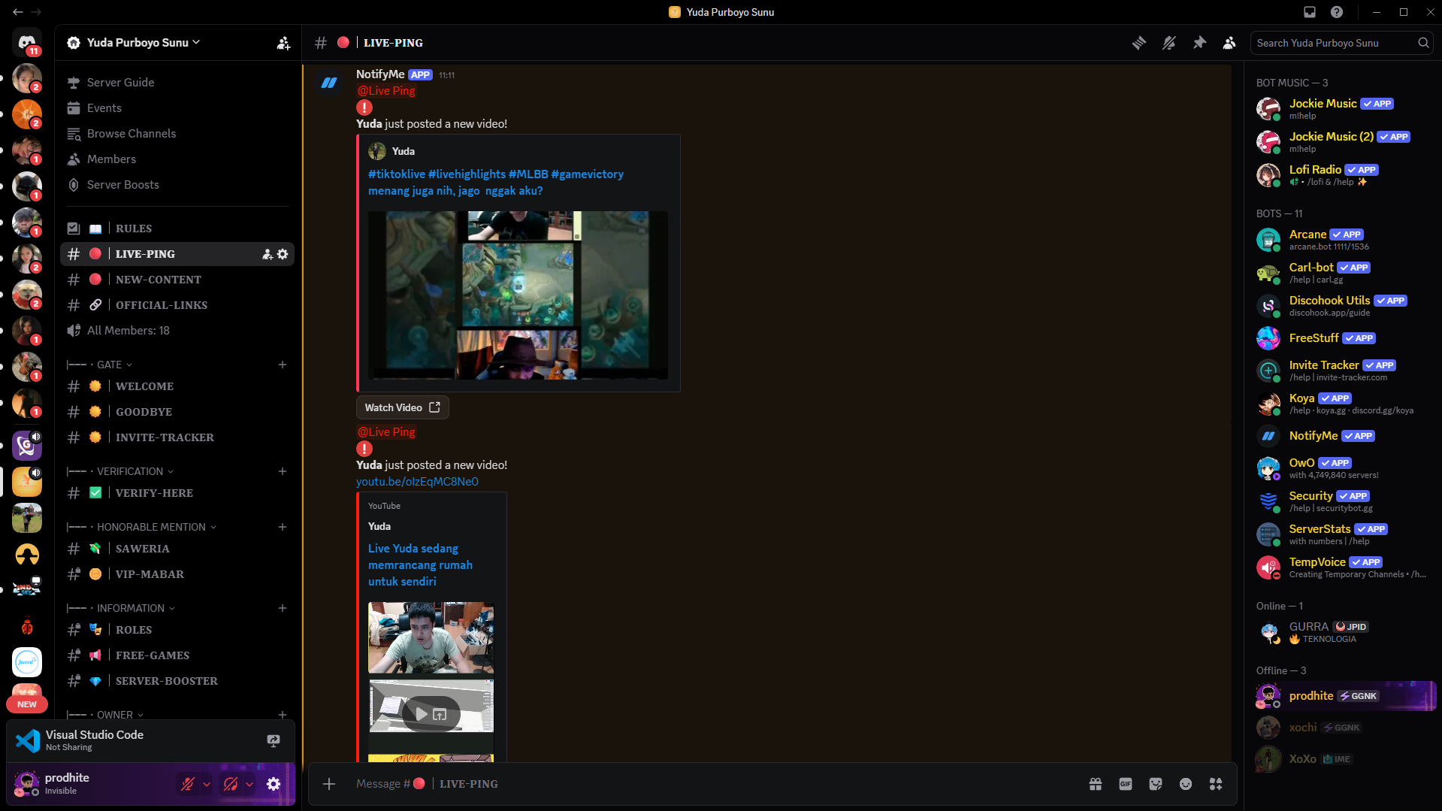Add channel to INFORMATION category
The image size is (1442, 811).
tap(283, 608)
